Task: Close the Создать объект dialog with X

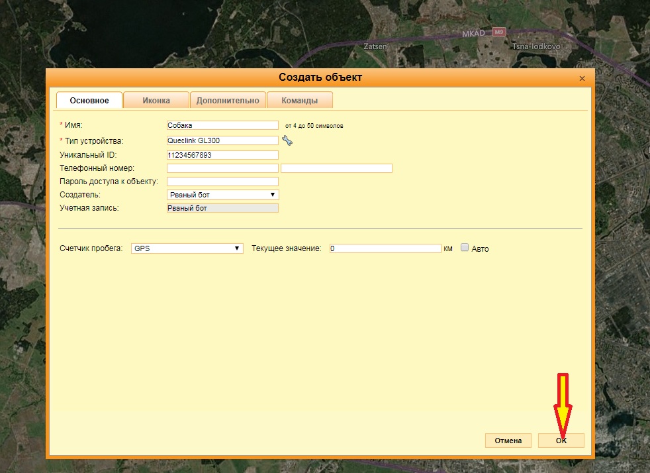Action: (x=582, y=79)
